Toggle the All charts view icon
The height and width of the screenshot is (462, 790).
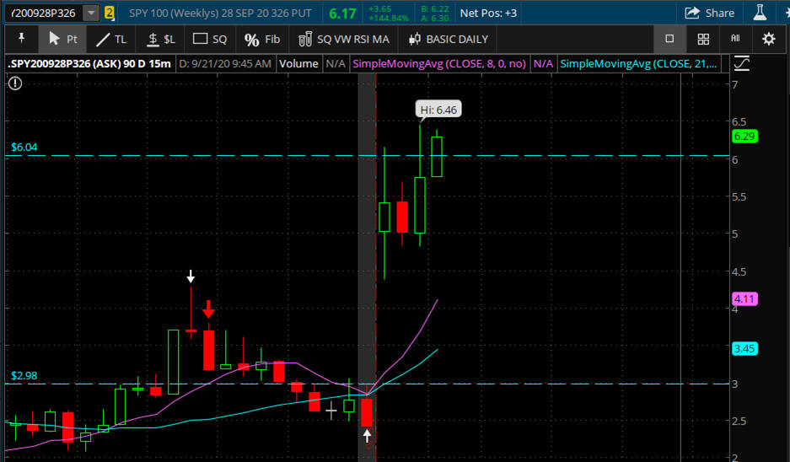point(735,38)
